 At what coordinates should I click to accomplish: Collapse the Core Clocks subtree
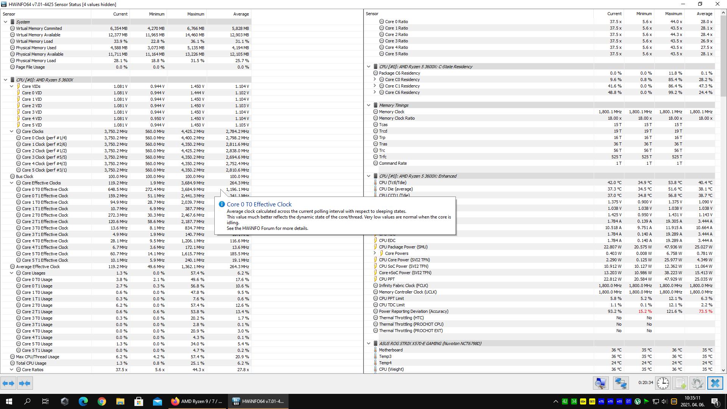click(12, 131)
